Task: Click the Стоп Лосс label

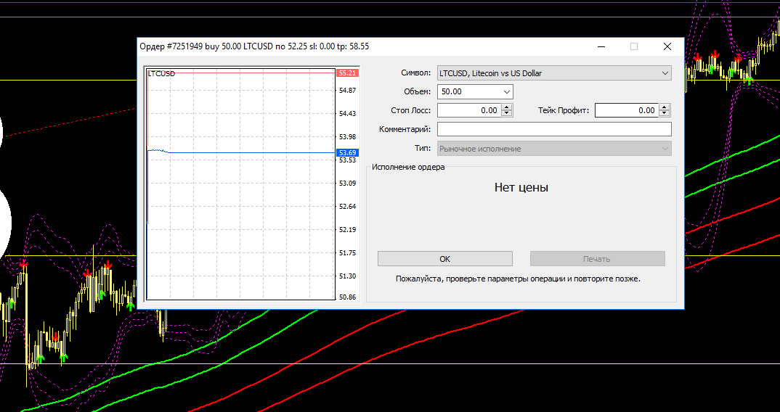Action: tap(411, 110)
